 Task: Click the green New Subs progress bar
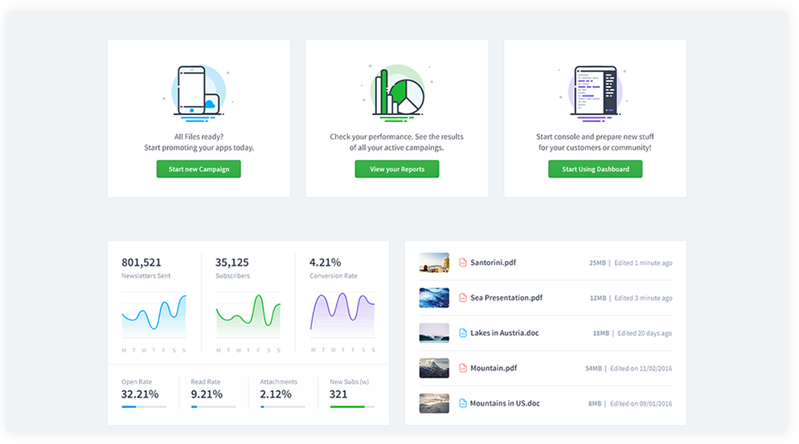coord(352,407)
